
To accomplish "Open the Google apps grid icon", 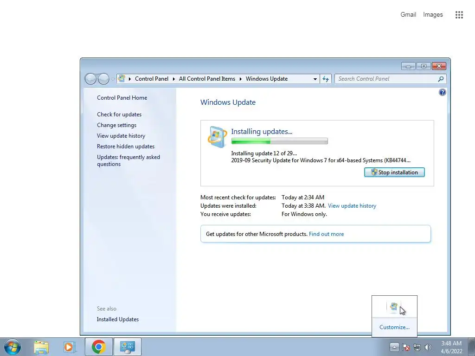I will pos(459,15).
